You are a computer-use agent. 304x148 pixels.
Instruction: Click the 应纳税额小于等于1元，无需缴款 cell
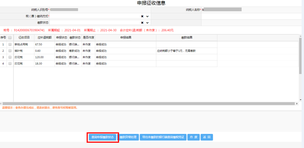click(x=187, y=51)
